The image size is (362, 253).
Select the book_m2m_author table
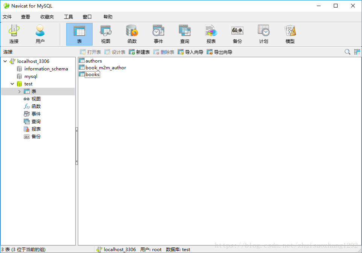106,68
